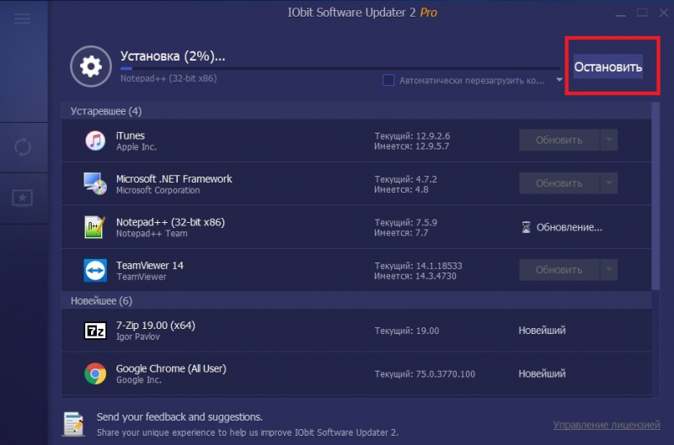The image size is (674, 445).
Task: Click the refresh updates sidebar icon
Action: click(x=23, y=147)
